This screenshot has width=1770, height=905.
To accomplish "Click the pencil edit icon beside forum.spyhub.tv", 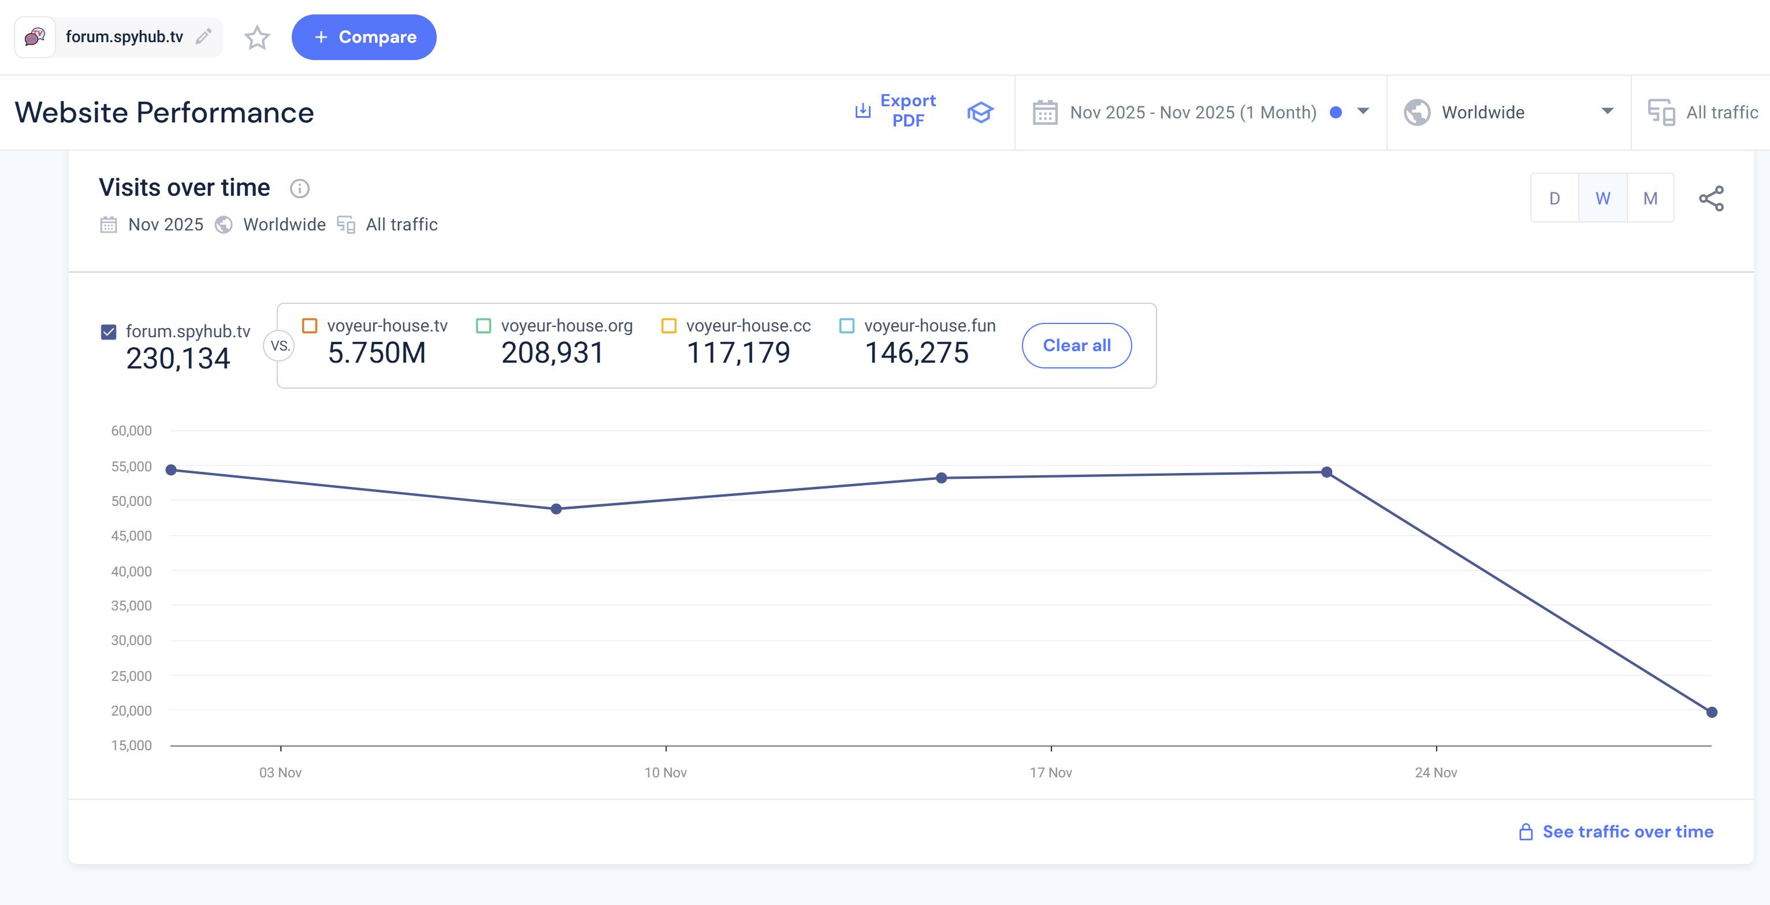I will [203, 36].
